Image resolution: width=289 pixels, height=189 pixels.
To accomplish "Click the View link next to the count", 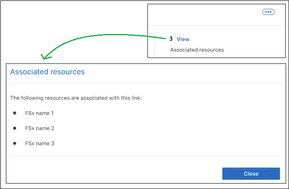I will (183, 39).
